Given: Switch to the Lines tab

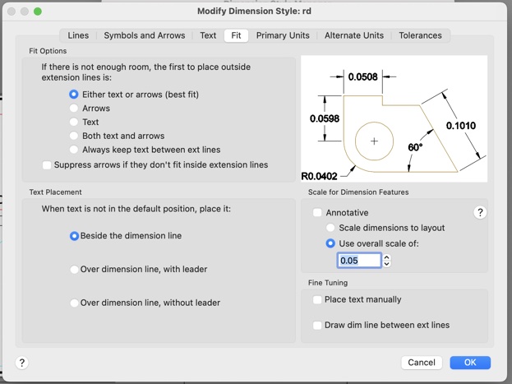Looking at the screenshot, I should 78,36.
